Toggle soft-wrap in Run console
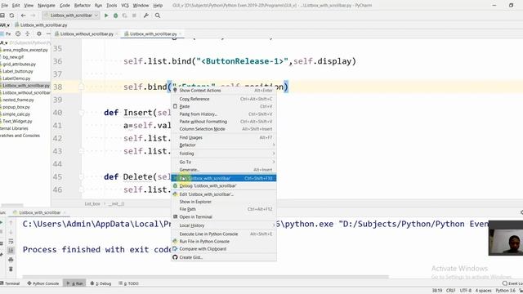This screenshot has height=294, width=523. coord(11,241)
